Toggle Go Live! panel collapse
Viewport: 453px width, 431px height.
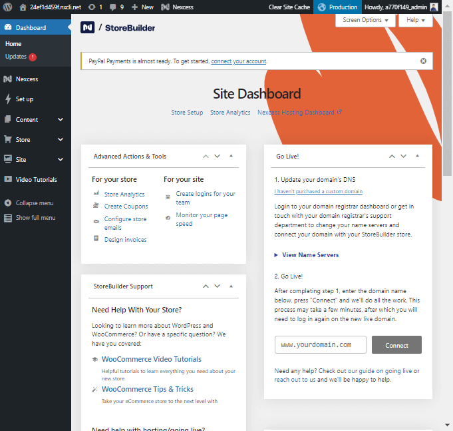point(417,156)
